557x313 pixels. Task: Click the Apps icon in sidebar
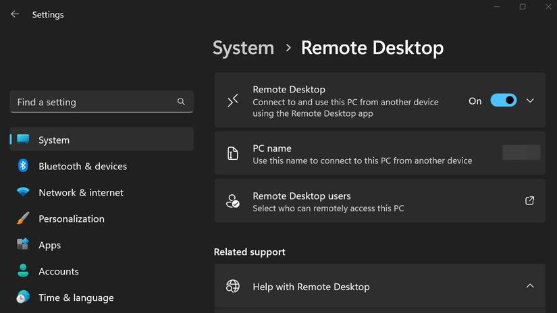pyautogui.click(x=23, y=245)
